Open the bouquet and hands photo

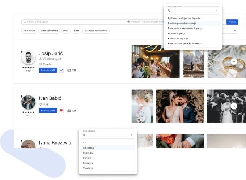click(x=180, y=141)
